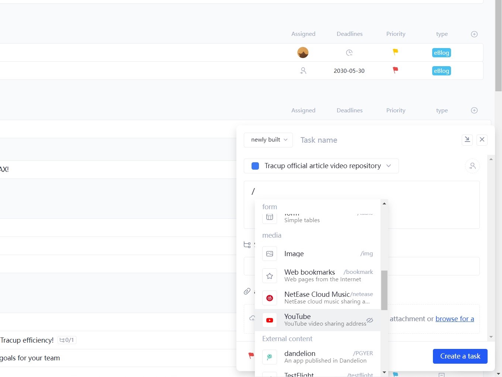Click the attachment paperclip icon
The image size is (502, 377).
point(247,291)
